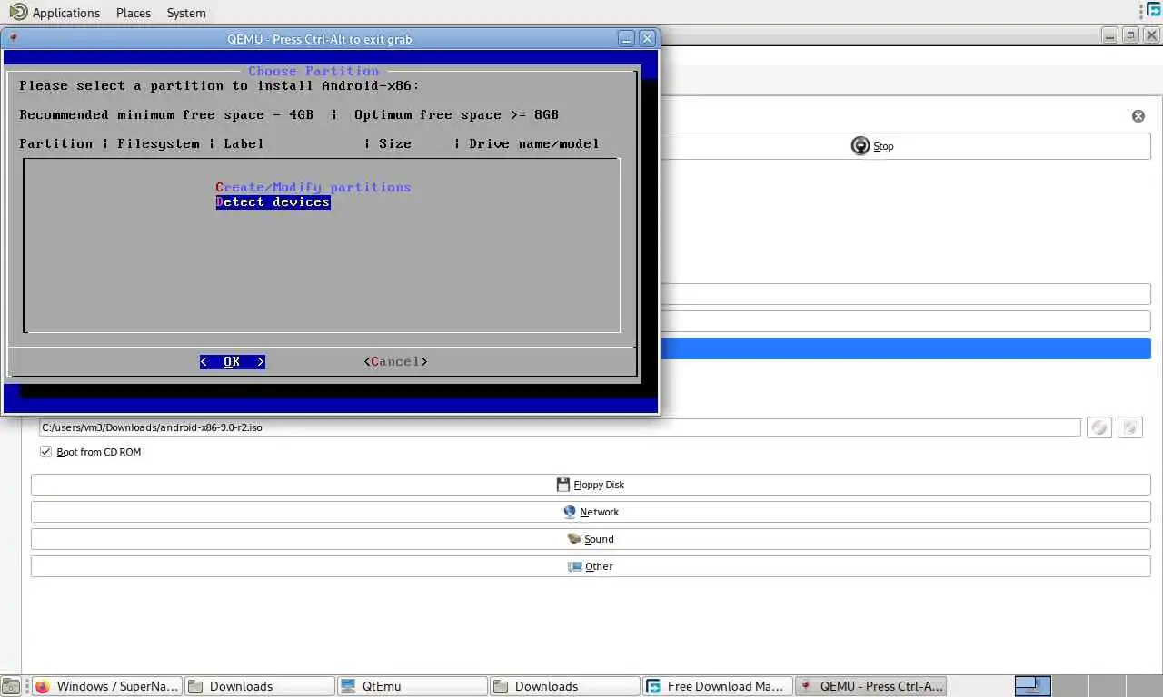Screen dimensions: 1163x697
Task: Switch to second Downloads taskbar window
Action: point(565,686)
